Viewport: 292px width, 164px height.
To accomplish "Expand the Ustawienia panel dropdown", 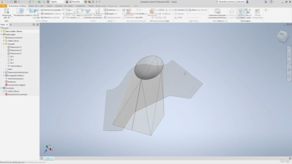I will [x=223, y=21].
